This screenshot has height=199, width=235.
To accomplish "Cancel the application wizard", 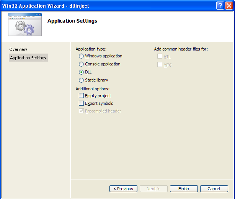I will coord(214,189).
